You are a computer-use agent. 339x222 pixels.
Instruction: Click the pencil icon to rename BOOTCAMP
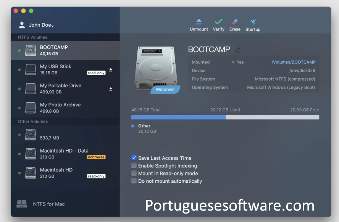(x=237, y=50)
